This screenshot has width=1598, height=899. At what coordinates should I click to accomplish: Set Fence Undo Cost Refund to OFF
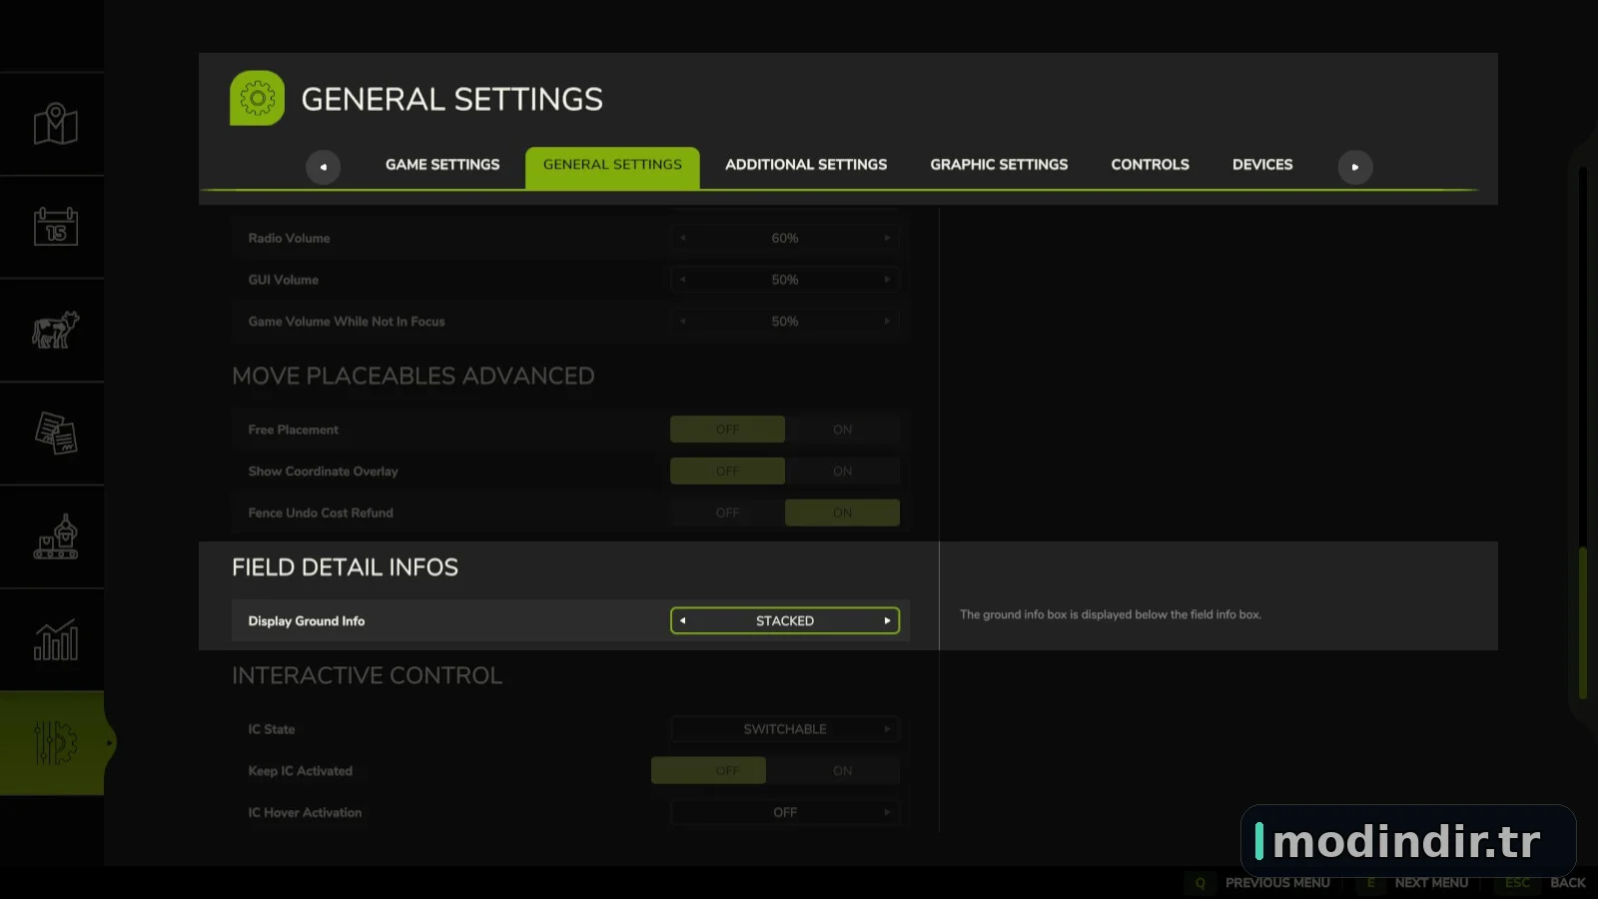(727, 512)
